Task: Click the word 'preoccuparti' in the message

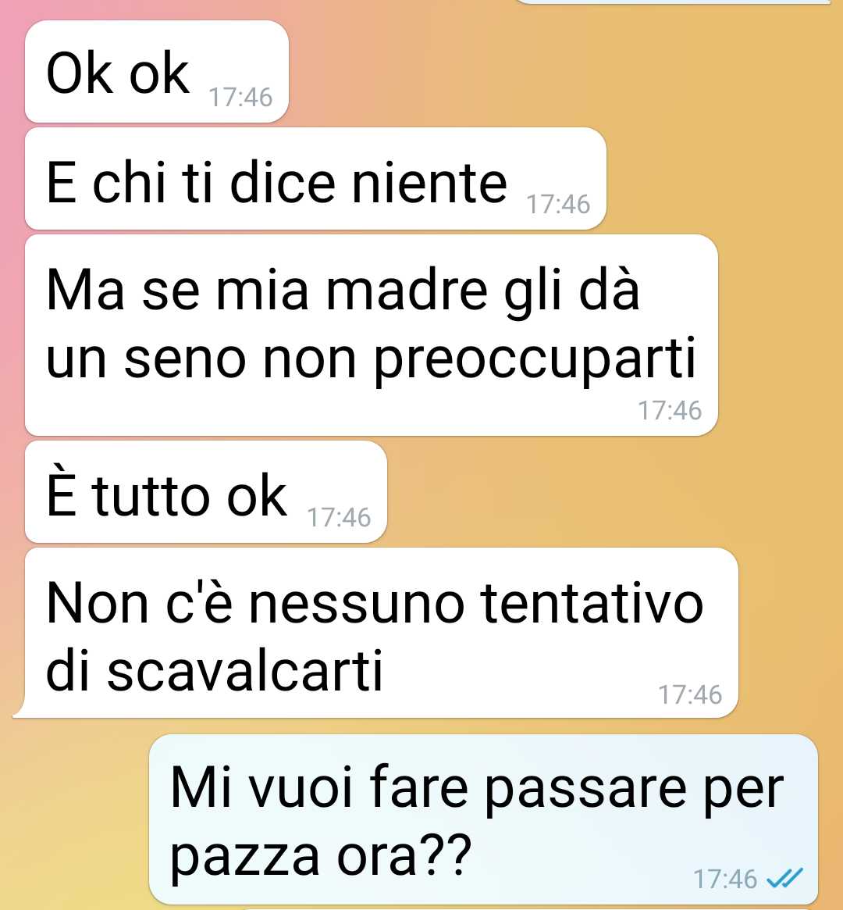Action: 534,359
